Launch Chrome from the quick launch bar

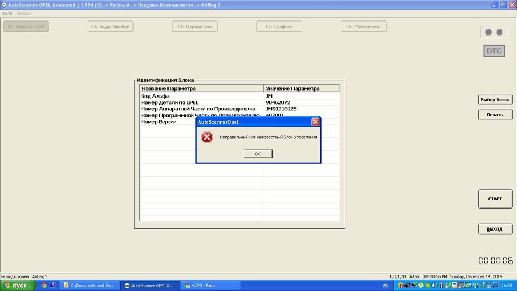coord(44,286)
